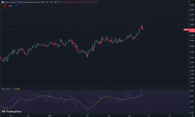Click the Feb label on time axis
195x117 pixels.
(x=69, y=116)
